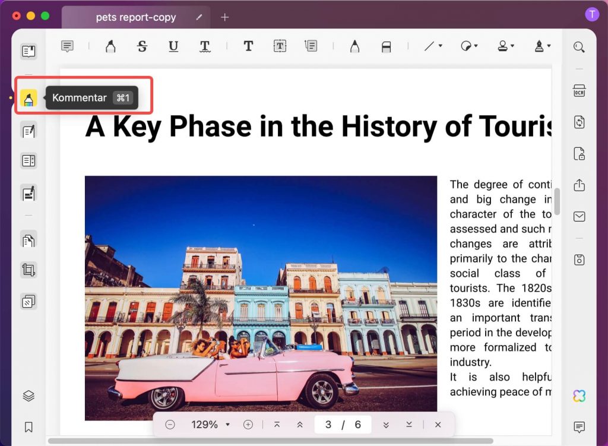Select the Kommentar highlighter tool

tap(28, 98)
